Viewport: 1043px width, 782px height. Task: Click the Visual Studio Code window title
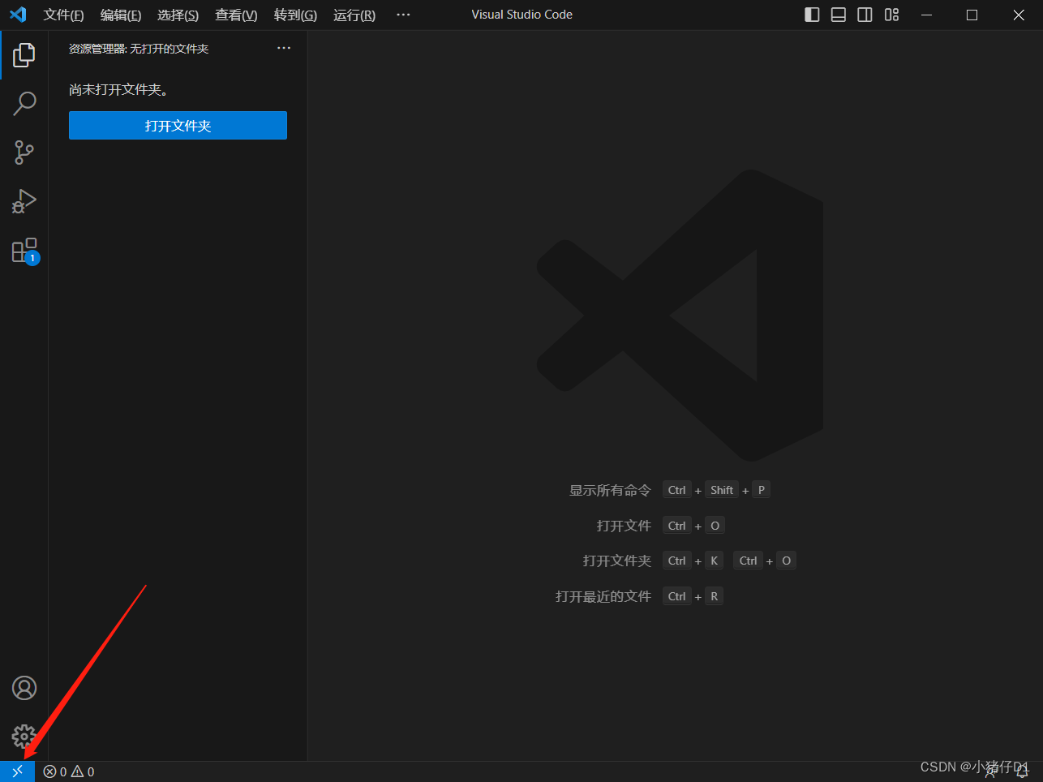[522, 15]
